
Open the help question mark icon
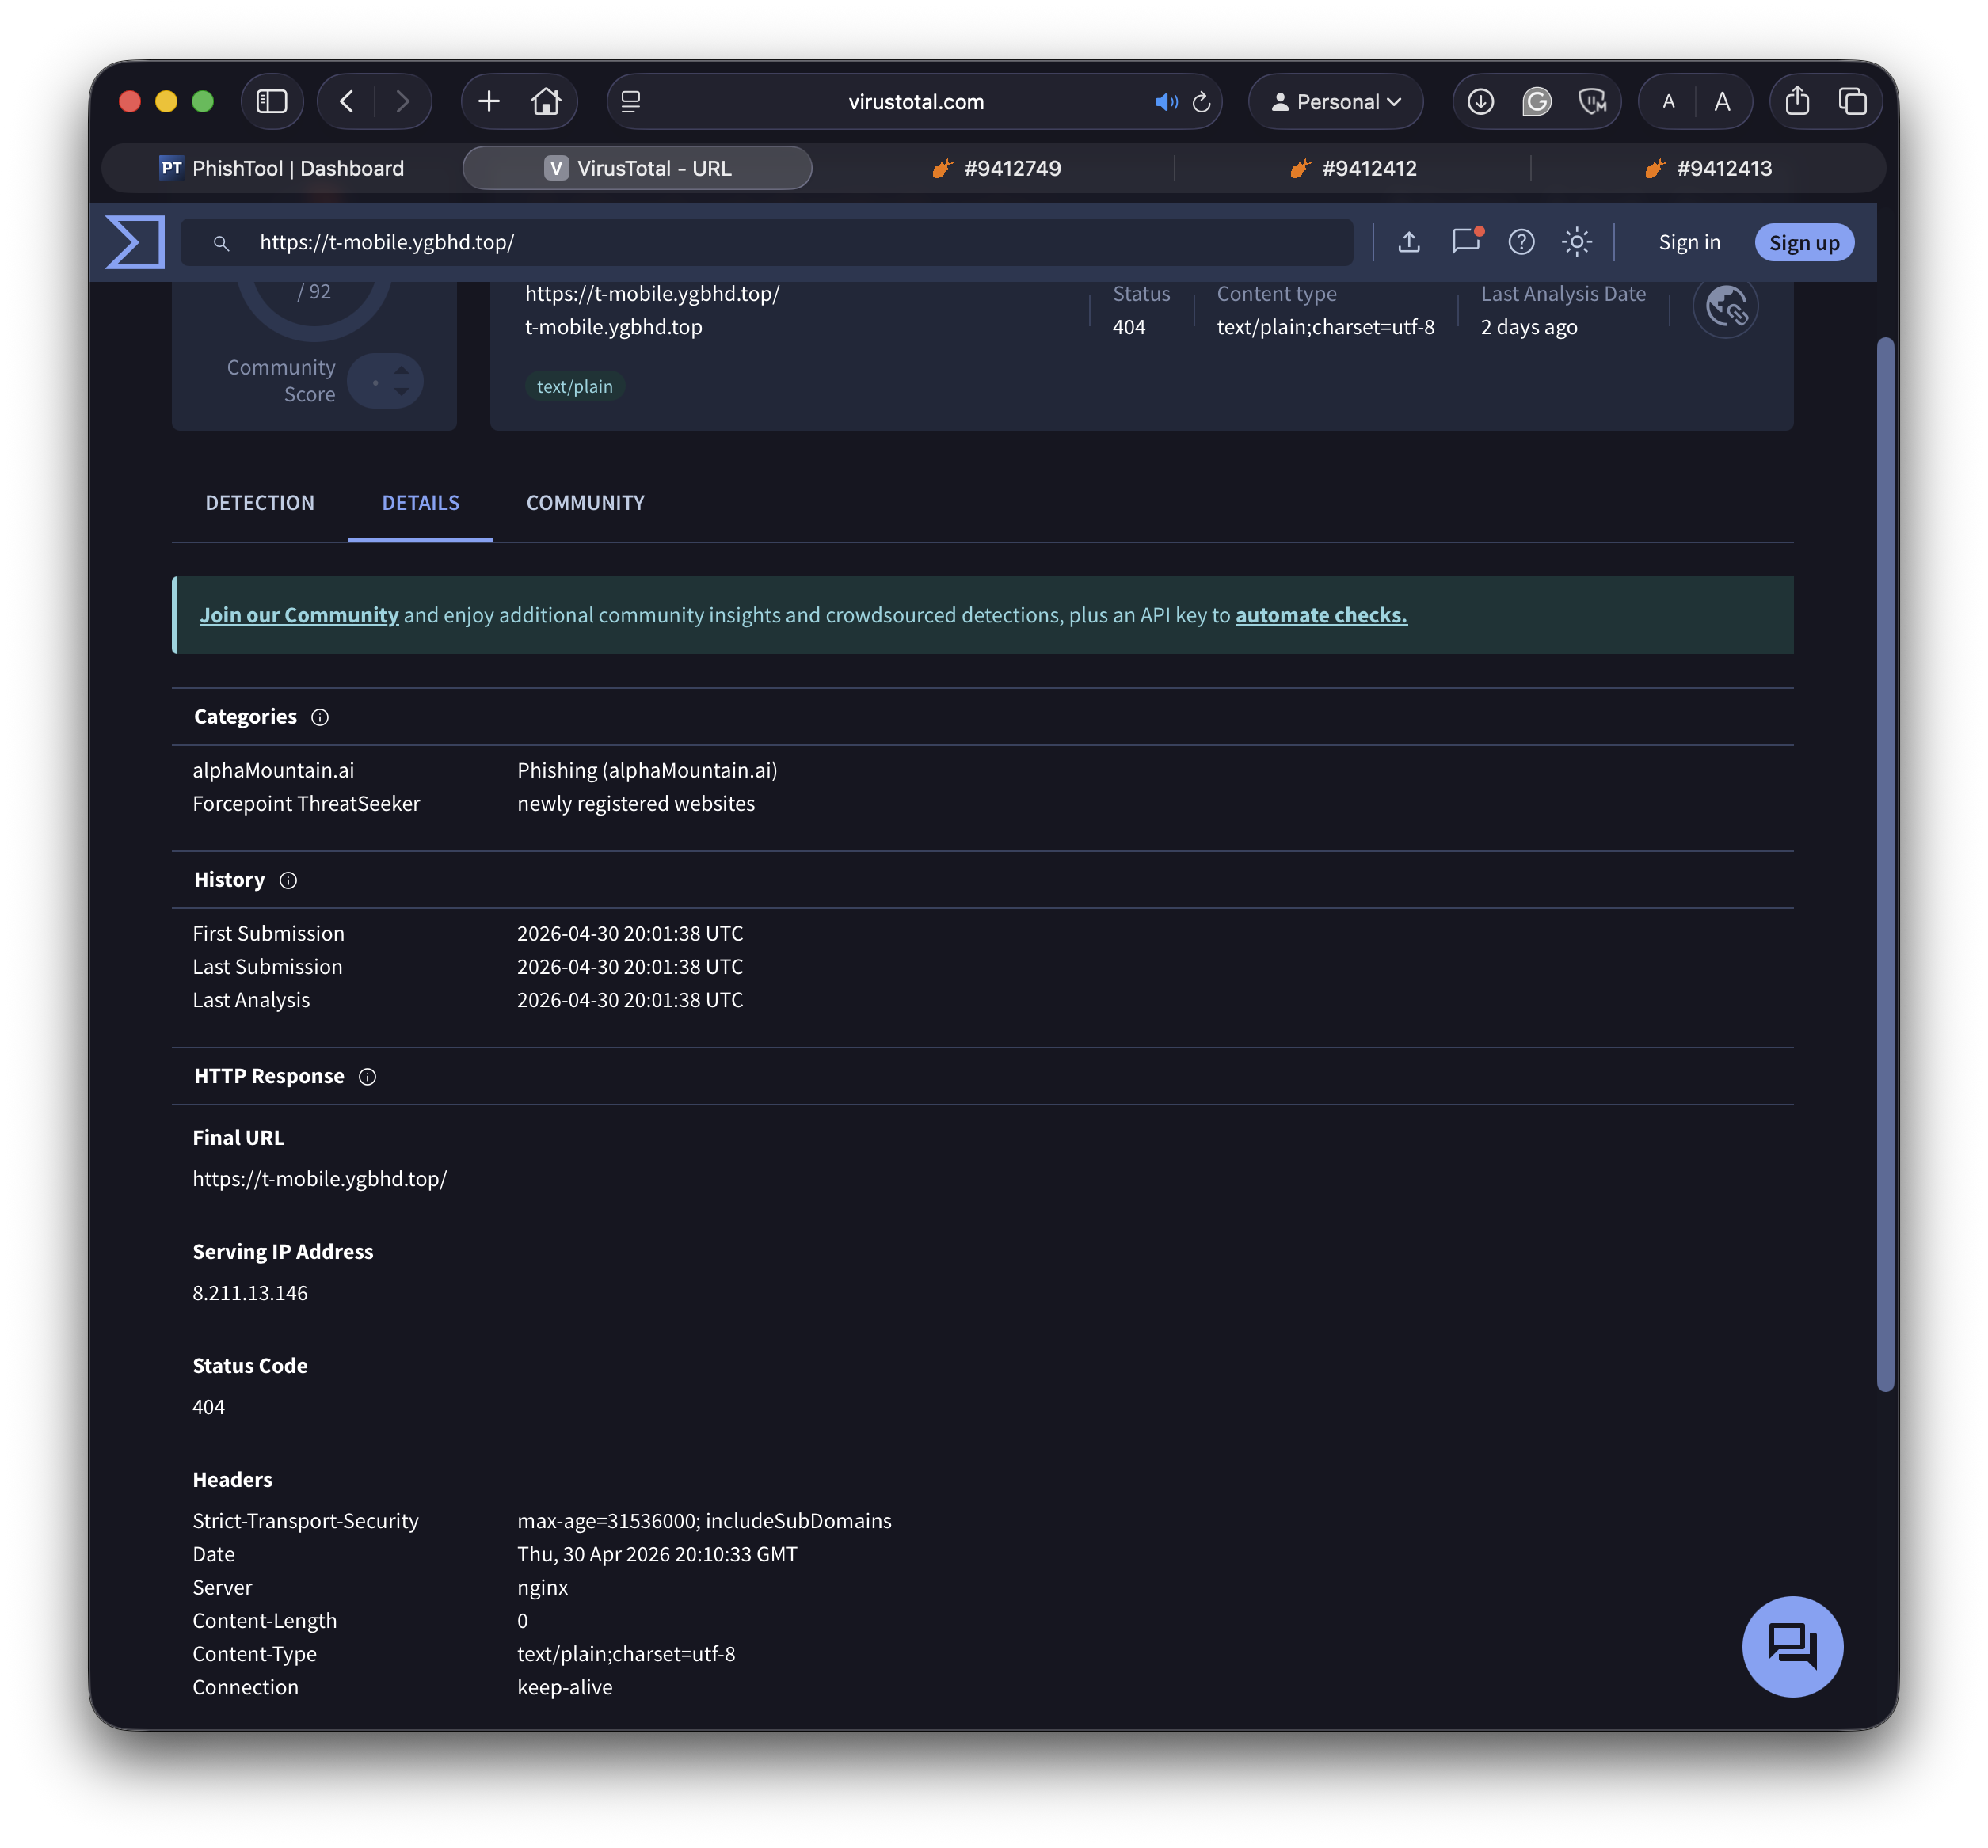click(1521, 241)
